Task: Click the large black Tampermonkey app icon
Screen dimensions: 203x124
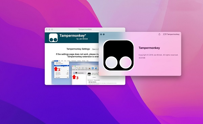Action: [x=118, y=55]
